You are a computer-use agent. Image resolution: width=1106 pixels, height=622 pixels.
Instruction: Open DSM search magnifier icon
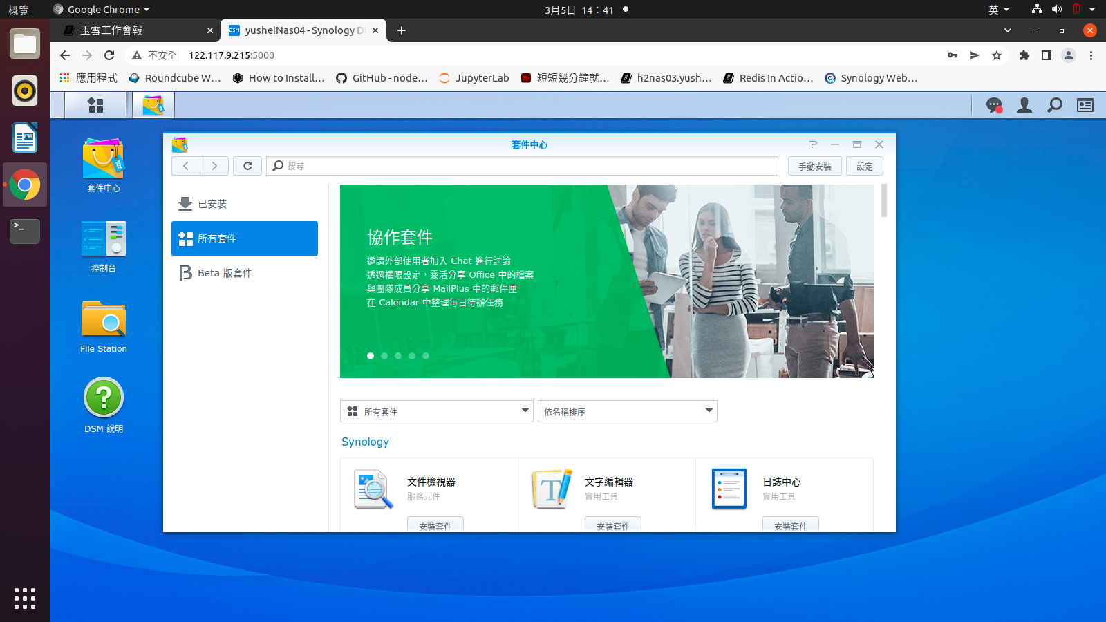(1055, 105)
